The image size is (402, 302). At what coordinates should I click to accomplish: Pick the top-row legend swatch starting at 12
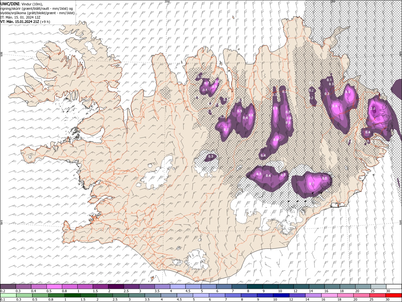[301, 287]
